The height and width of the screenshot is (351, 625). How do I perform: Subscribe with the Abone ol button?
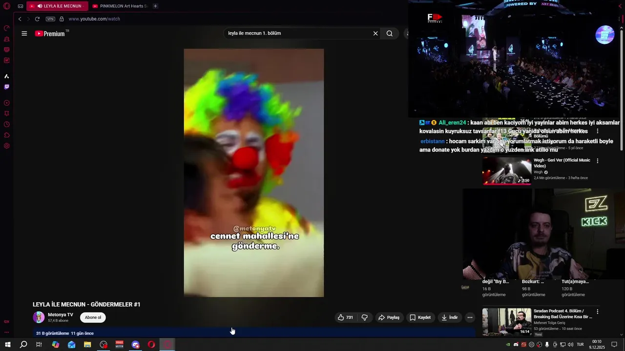coord(93,317)
